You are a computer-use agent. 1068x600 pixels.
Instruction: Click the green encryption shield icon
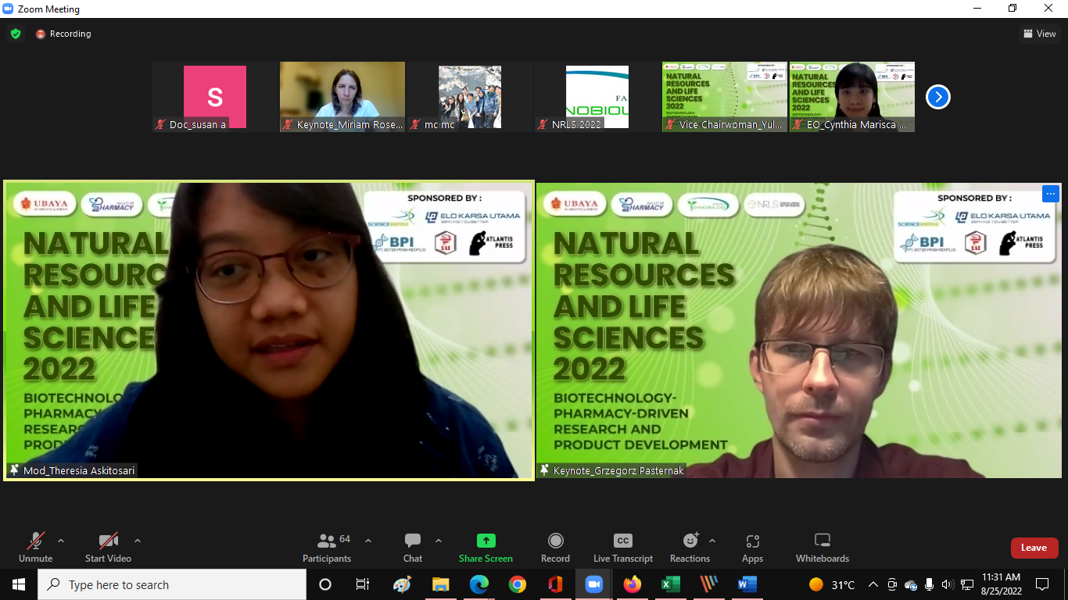[x=15, y=34]
